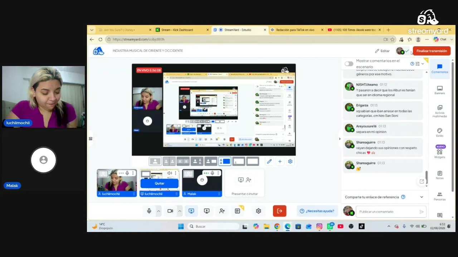Image resolution: width=458 pixels, height=257 pixels.
Task: Click the red leave studio button
Action: coord(279,211)
